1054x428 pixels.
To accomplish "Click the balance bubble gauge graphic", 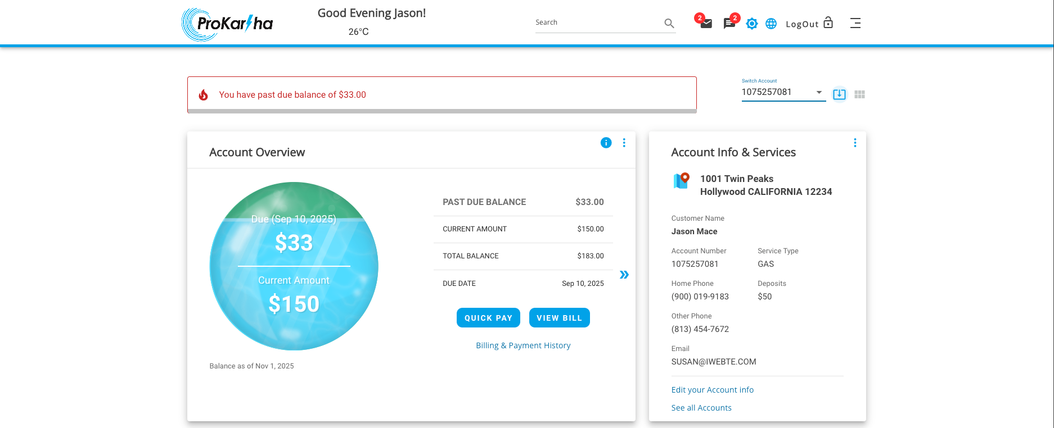I will click(x=294, y=266).
